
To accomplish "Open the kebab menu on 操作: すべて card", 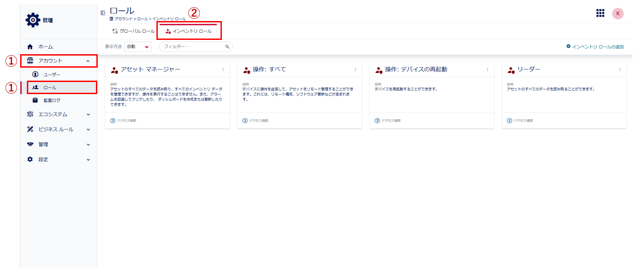I will 355,69.
